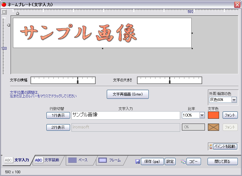The image size is (242, 176).
Task: Click the bottom-center resize handle of preview
Action: coord(103,49)
